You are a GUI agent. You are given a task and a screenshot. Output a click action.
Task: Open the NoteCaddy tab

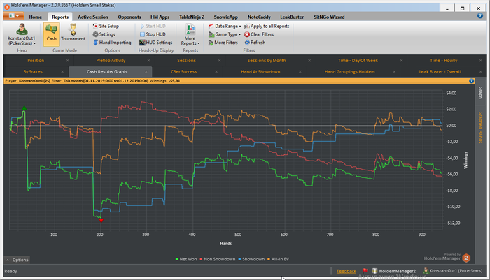pyautogui.click(x=259, y=17)
